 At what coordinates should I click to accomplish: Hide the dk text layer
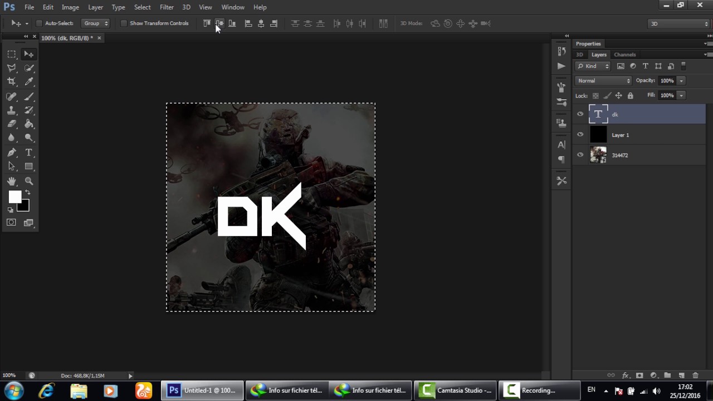pyautogui.click(x=580, y=114)
